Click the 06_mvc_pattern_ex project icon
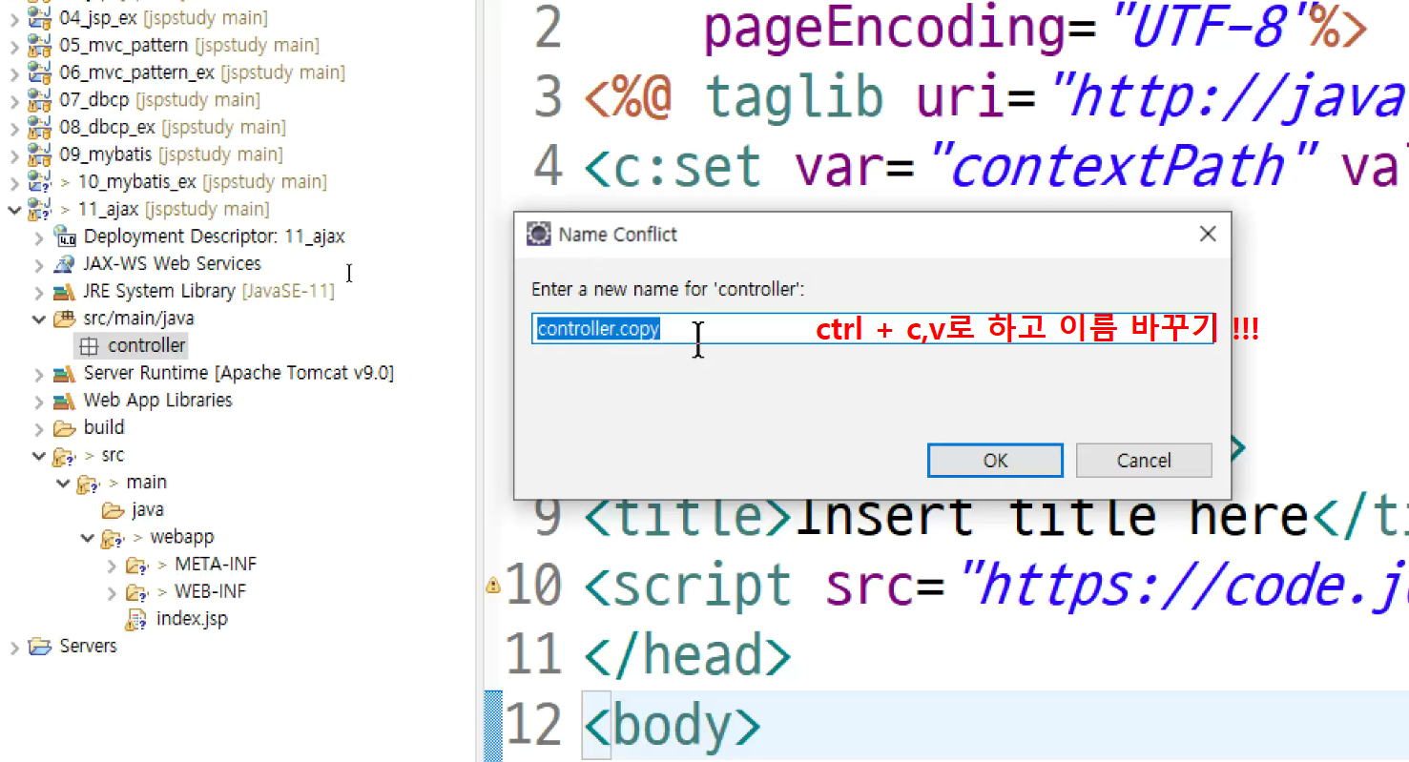1409x762 pixels. pos(39,72)
